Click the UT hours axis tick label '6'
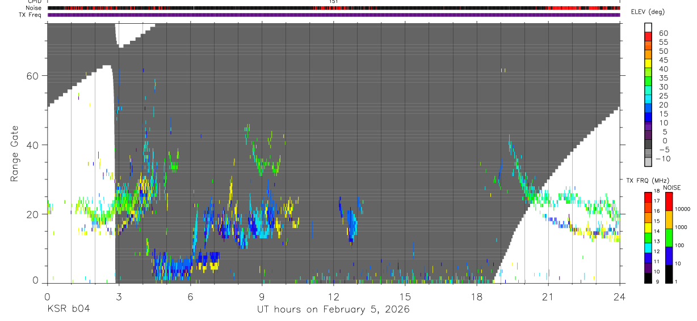The height and width of the screenshot is (321, 697). point(190,296)
